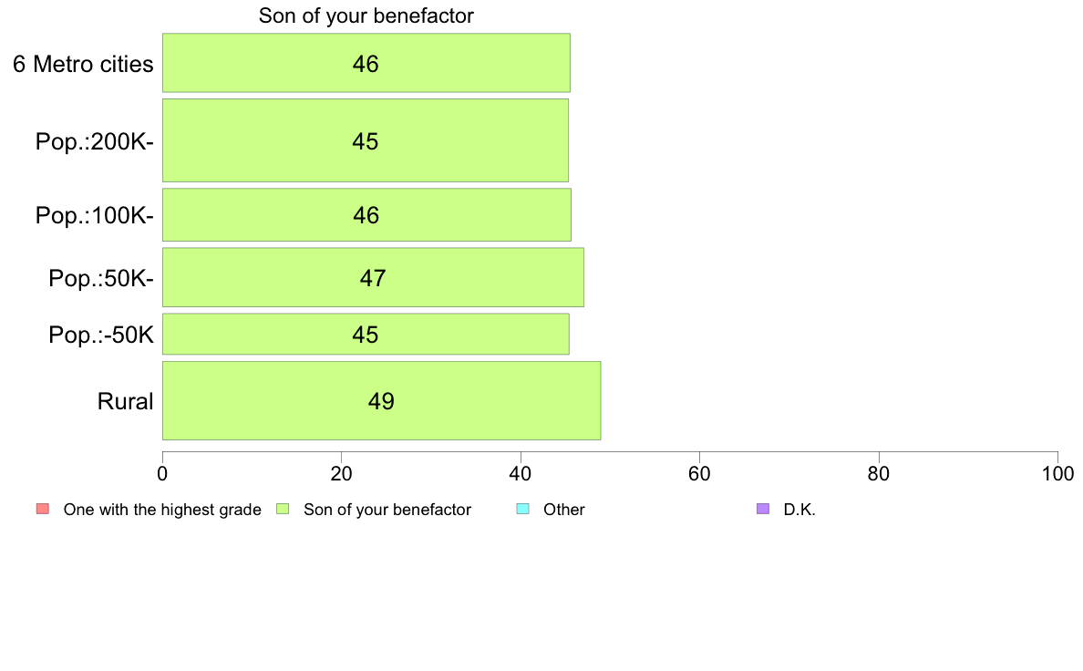Click the green 'Son of your benefactor' legend swatch
This screenshot has width=1083, height=671.
click(283, 510)
